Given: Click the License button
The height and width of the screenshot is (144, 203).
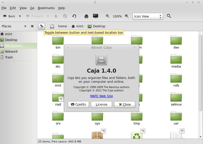Looking at the screenshot, I should (x=101, y=104).
